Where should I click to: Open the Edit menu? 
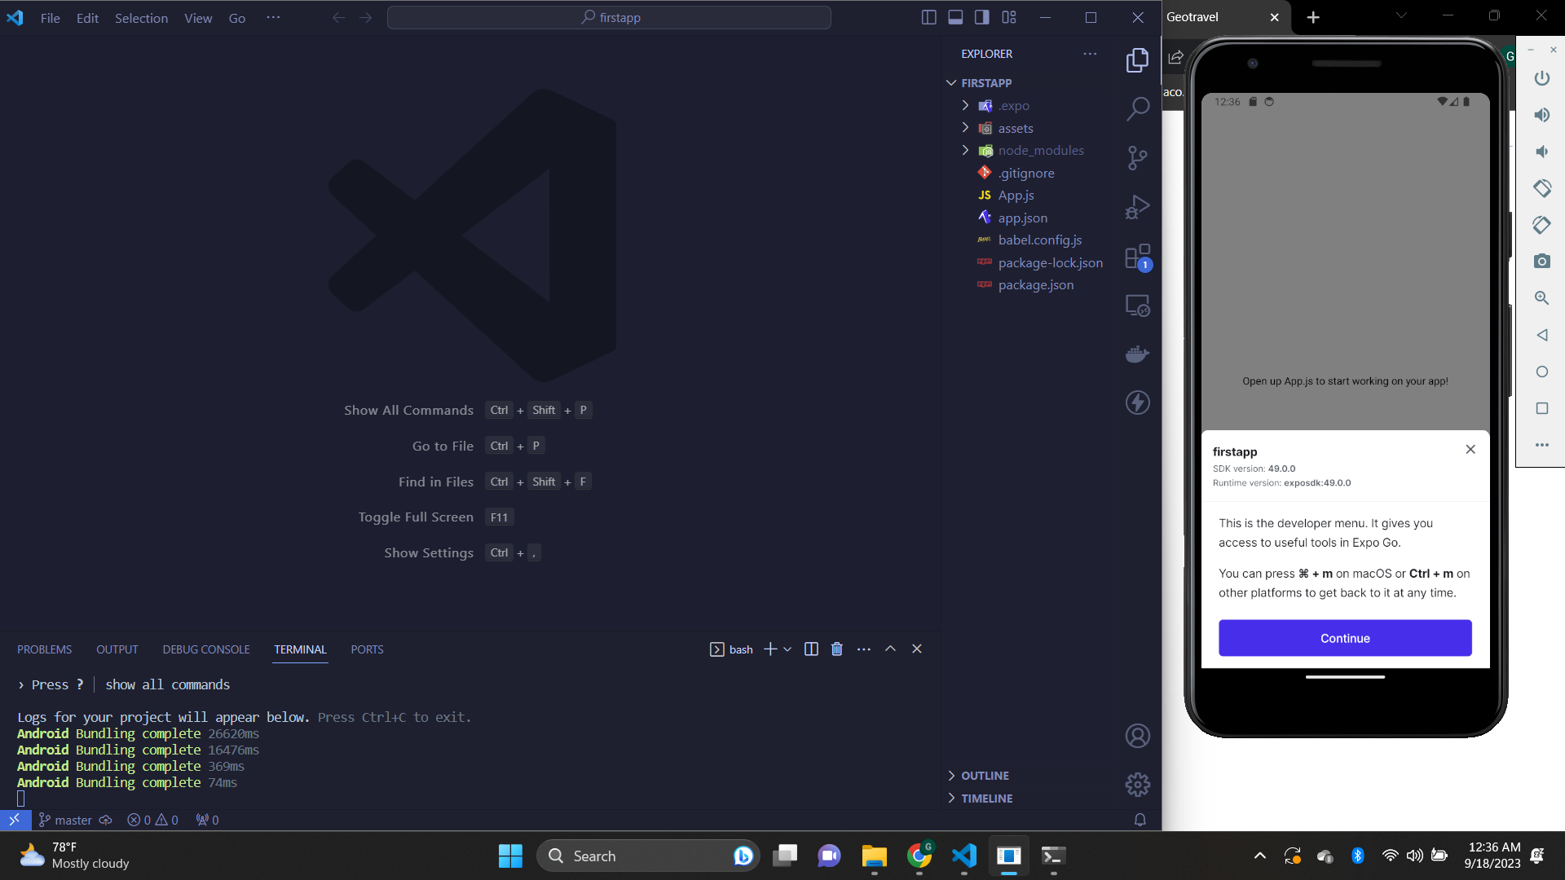point(87,18)
